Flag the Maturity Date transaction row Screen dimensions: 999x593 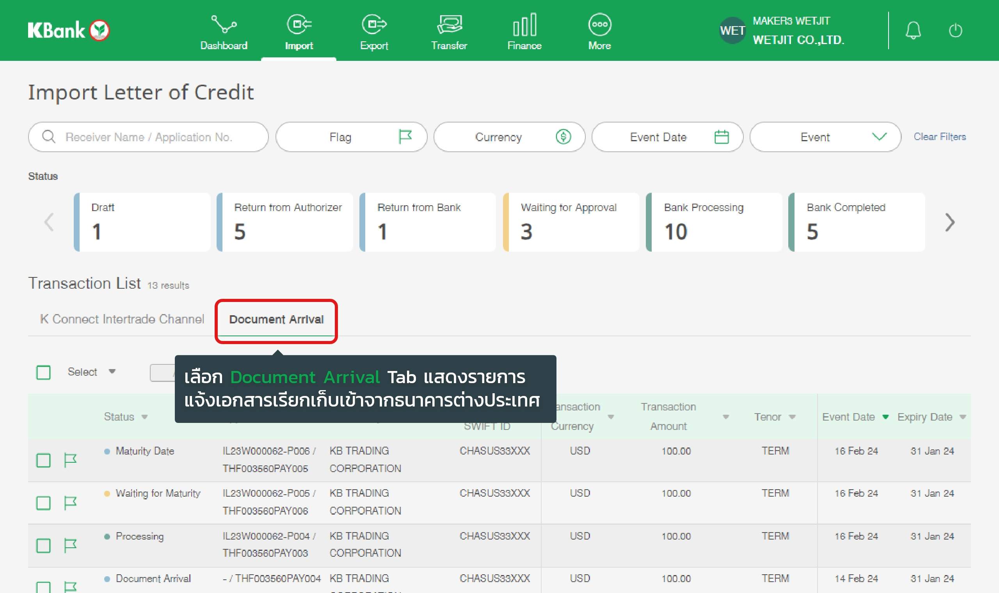tap(70, 460)
